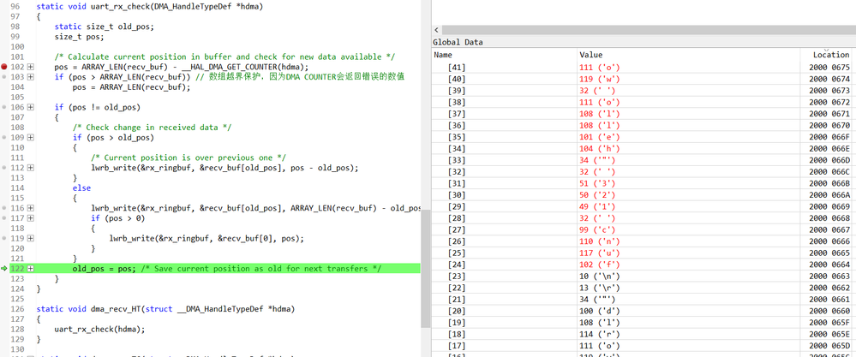The width and height of the screenshot is (856, 357).
Task: Set a breakpoint on the line 112 gutter dot
Action: click(3, 168)
